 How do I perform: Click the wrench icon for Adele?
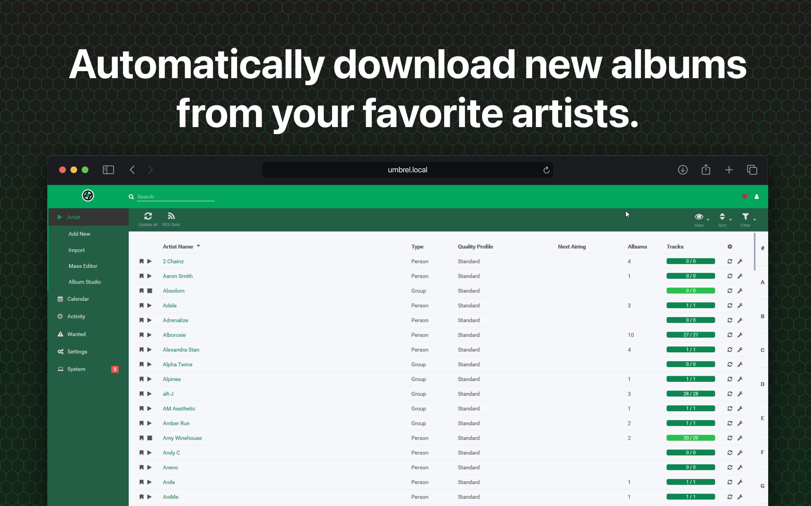740,305
